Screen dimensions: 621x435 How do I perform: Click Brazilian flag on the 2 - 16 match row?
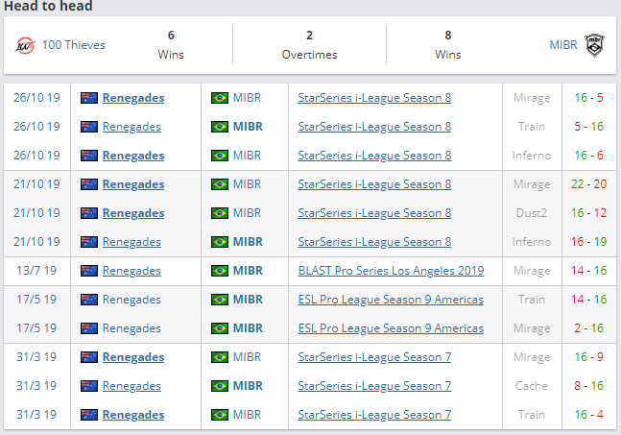click(x=220, y=328)
